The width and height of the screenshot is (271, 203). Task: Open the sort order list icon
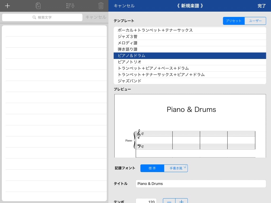tap(70, 6)
